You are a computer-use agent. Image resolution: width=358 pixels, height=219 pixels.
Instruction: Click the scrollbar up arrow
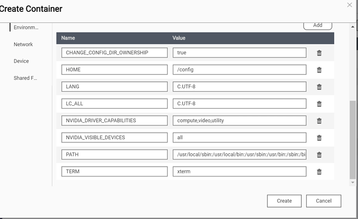point(352,26)
